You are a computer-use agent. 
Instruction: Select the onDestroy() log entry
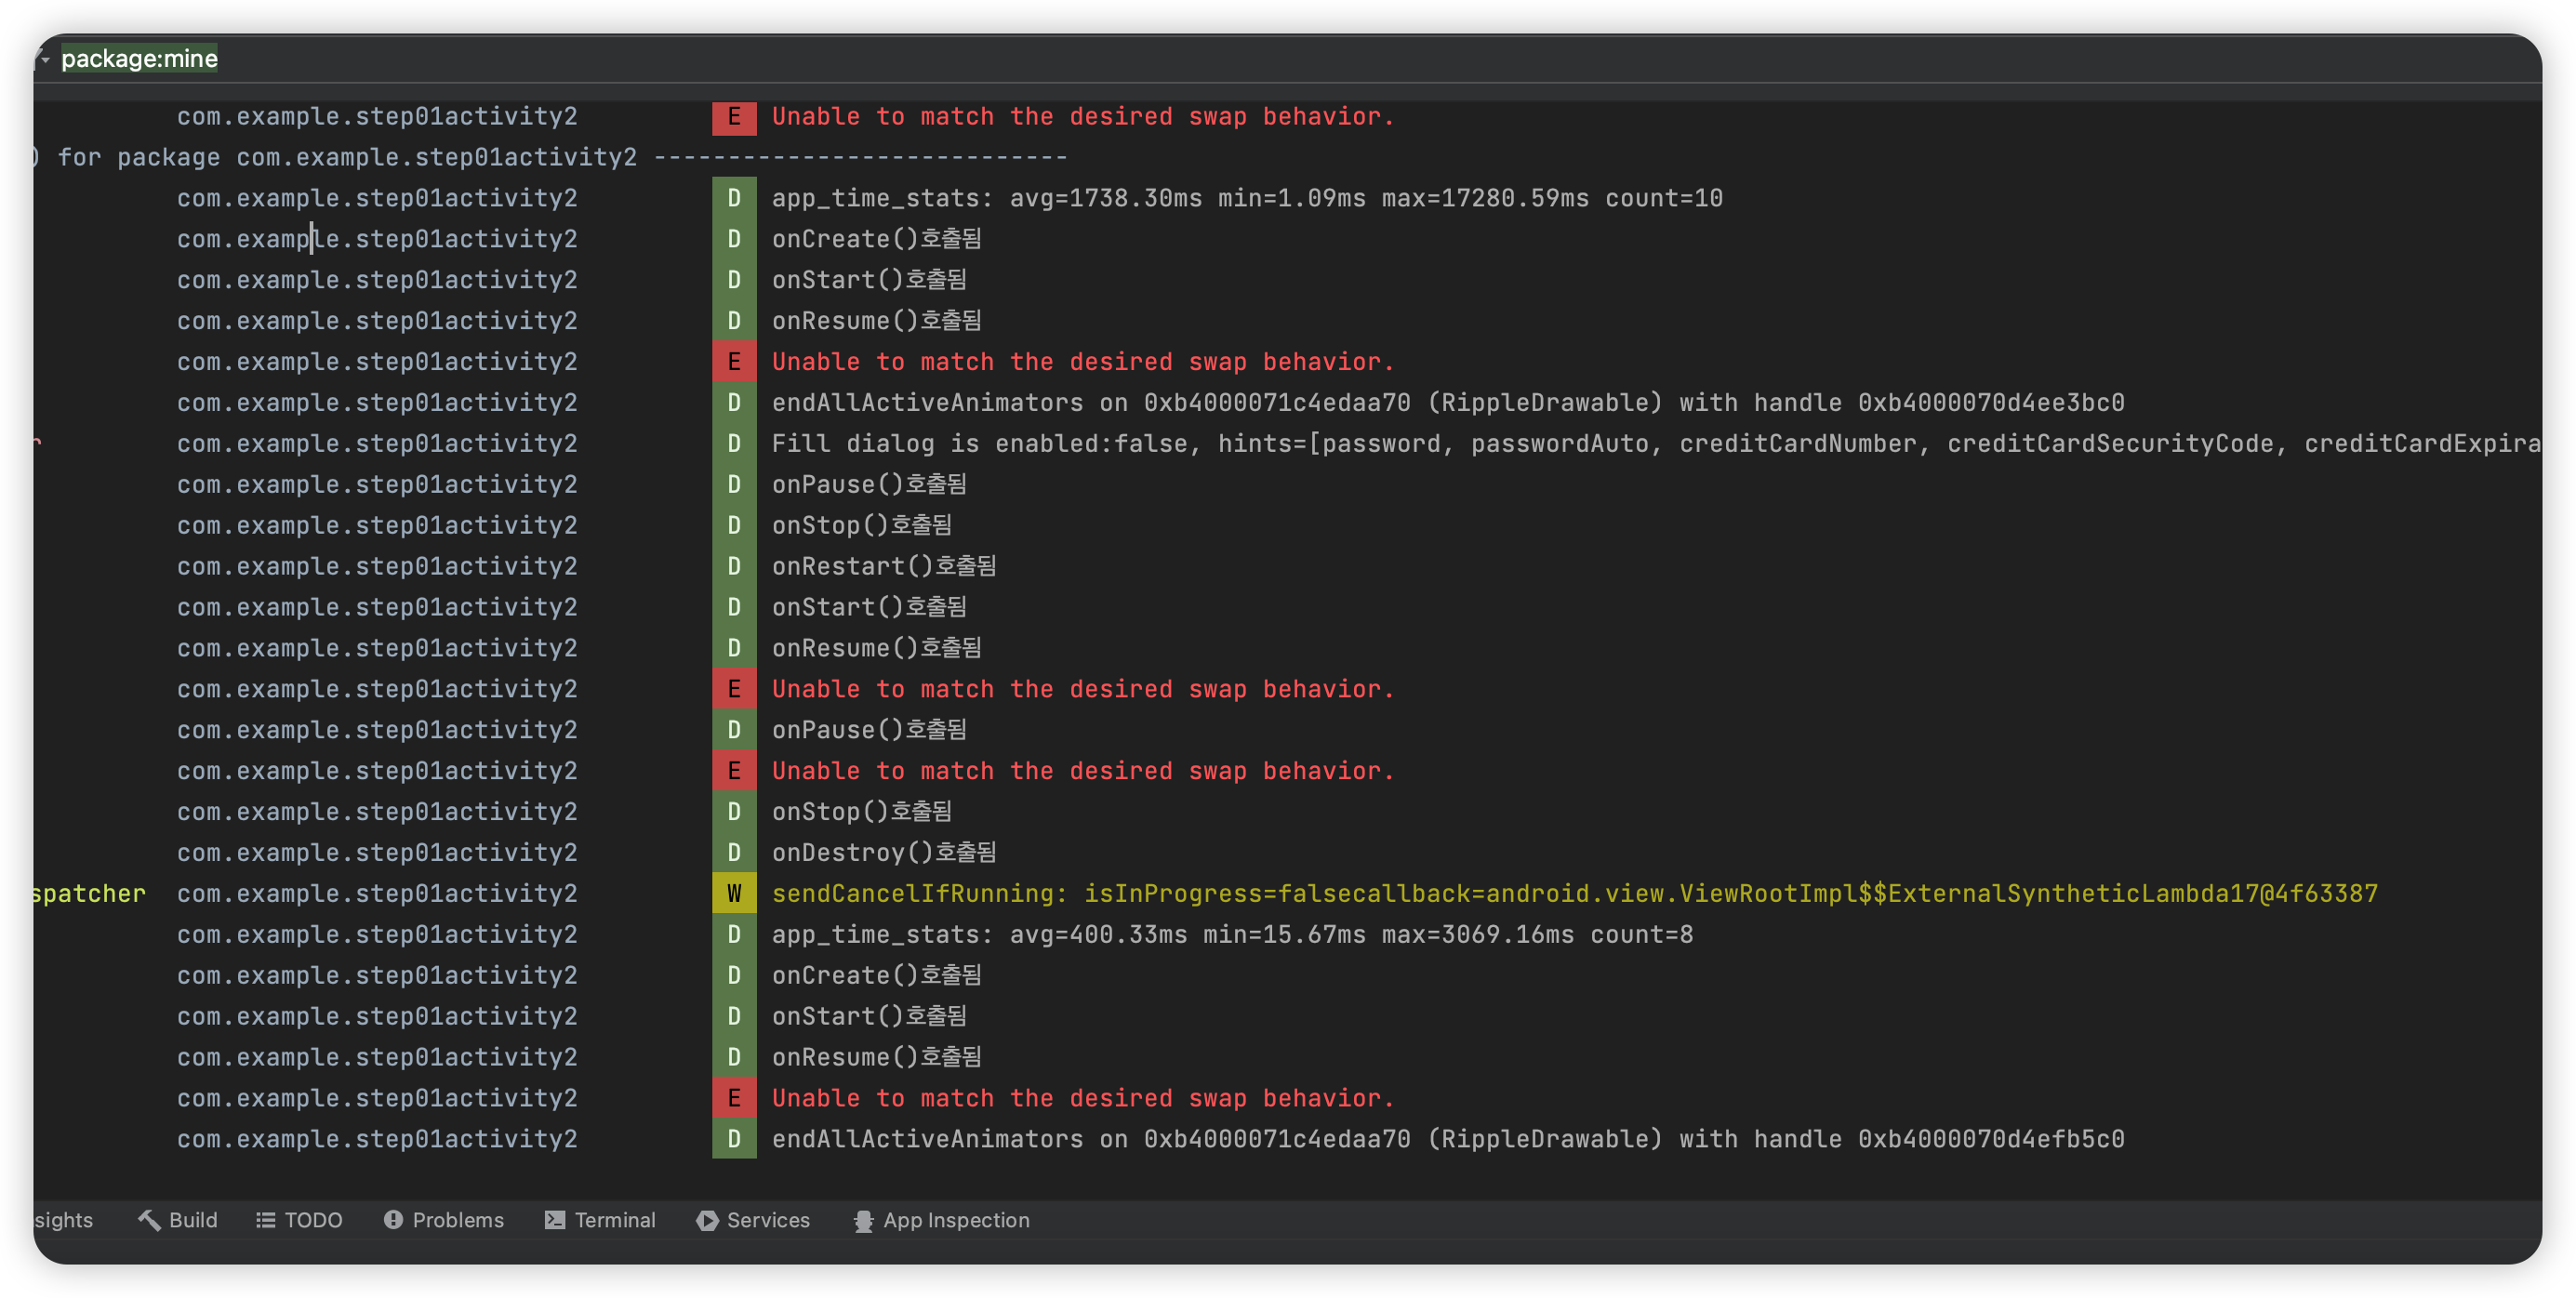coord(883,852)
